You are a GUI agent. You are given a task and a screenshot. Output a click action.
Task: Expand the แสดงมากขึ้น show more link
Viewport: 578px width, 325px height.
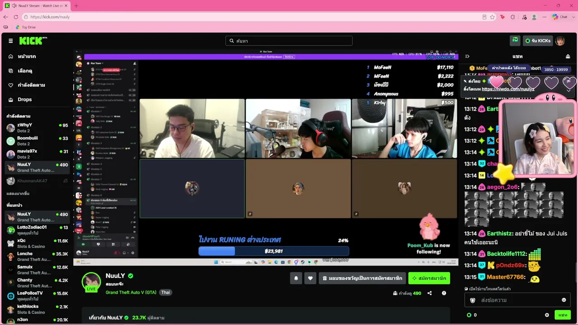[x=18, y=194]
